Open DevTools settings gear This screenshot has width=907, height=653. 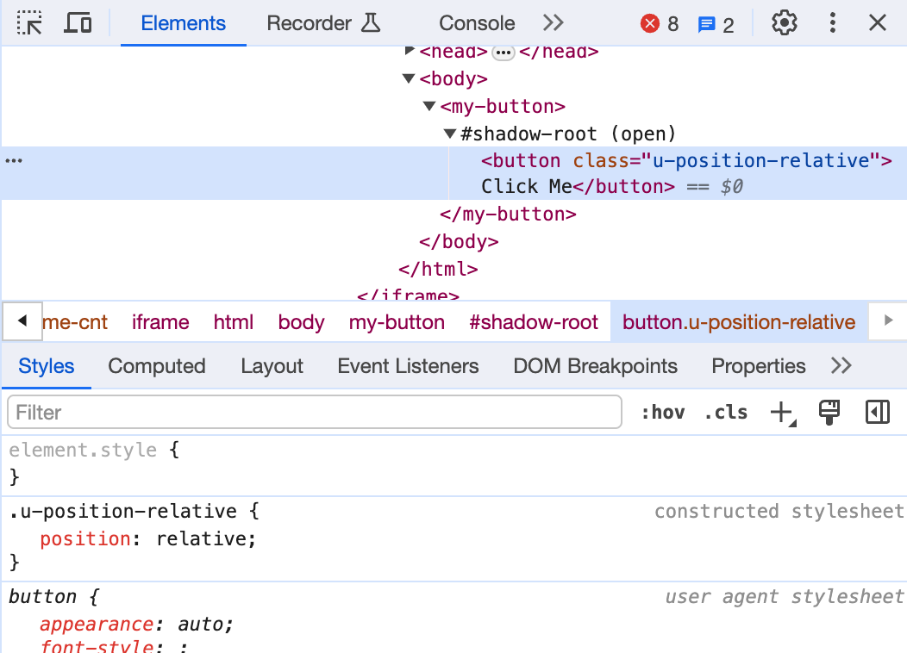pyautogui.click(x=784, y=22)
